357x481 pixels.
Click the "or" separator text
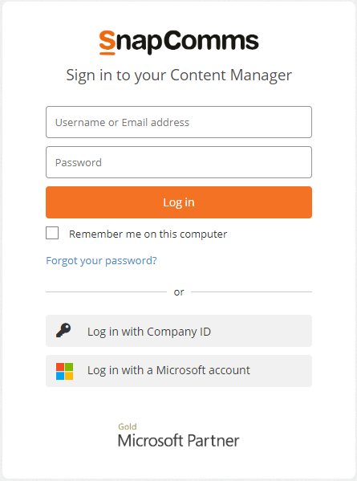click(179, 292)
